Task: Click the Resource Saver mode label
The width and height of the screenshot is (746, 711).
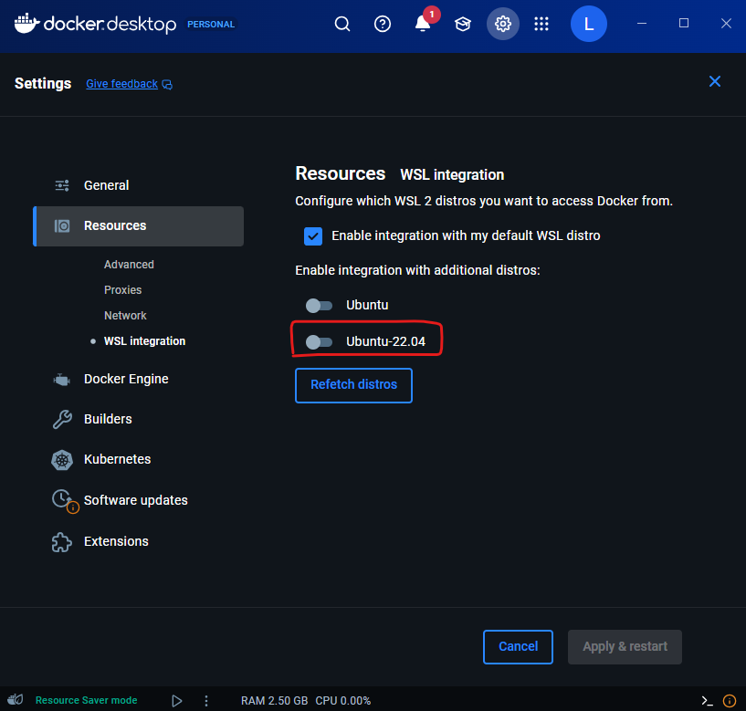Action: coord(86,701)
